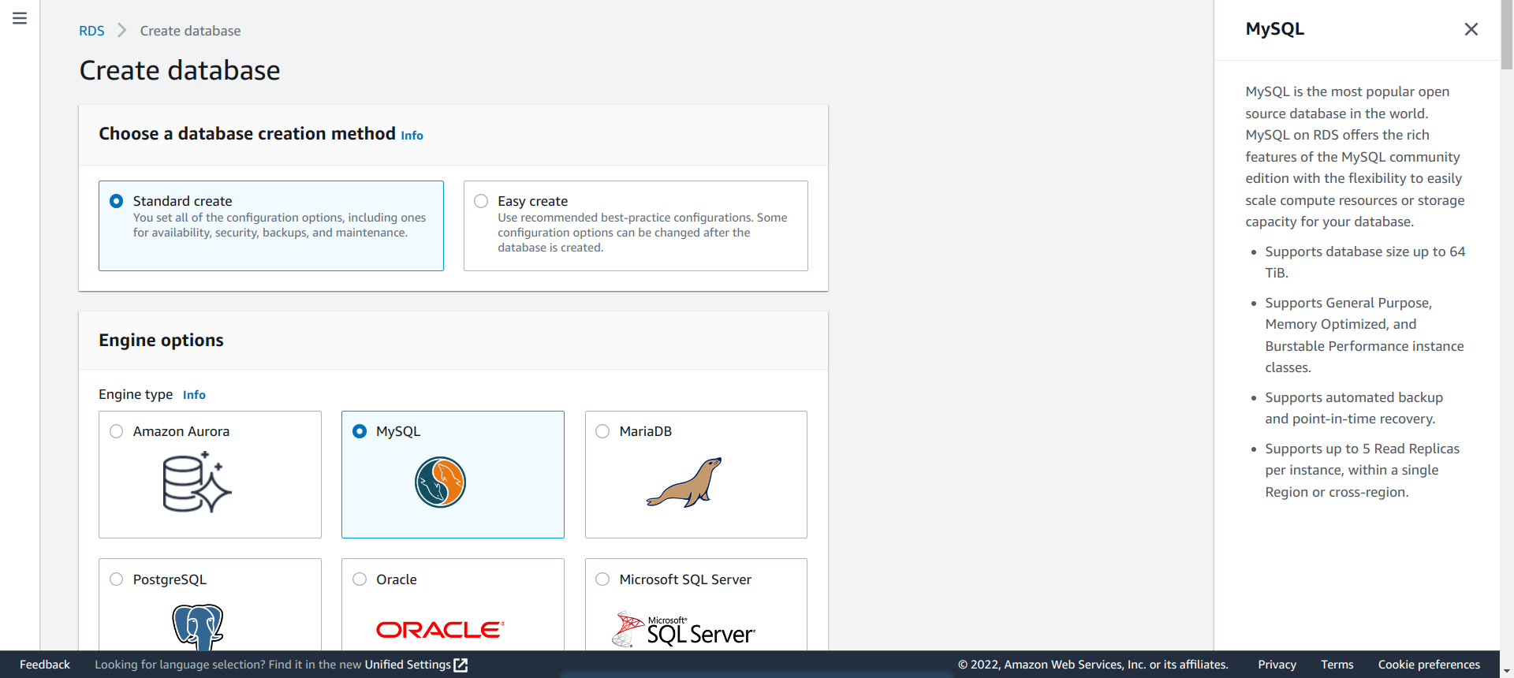
Task: Click the Oracle logo
Action: [x=440, y=630]
